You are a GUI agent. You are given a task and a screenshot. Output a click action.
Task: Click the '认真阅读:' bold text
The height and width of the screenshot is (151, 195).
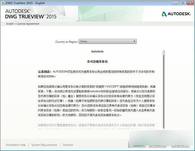pos(45,72)
